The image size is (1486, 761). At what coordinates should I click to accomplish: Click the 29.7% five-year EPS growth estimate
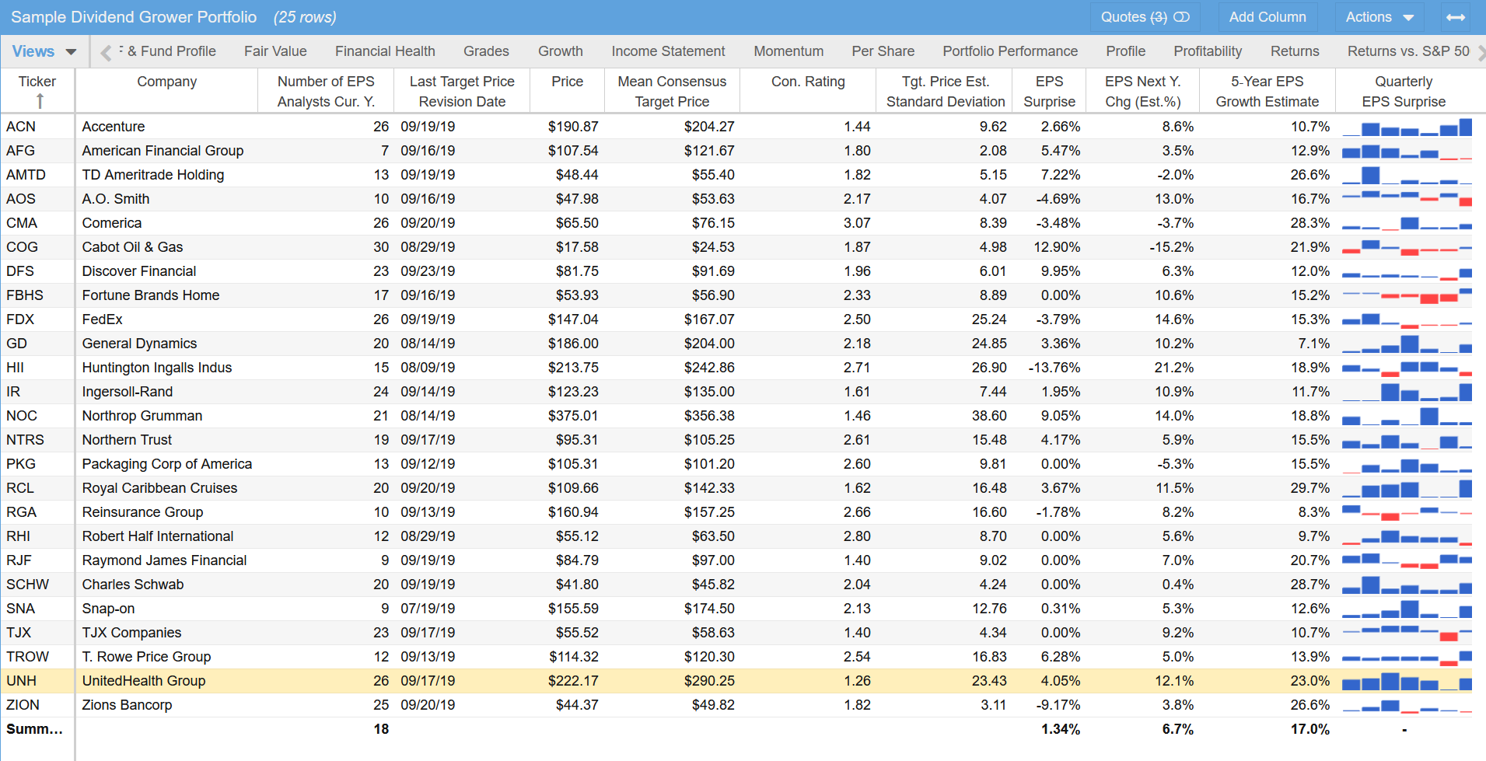[x=1310, y=488]
